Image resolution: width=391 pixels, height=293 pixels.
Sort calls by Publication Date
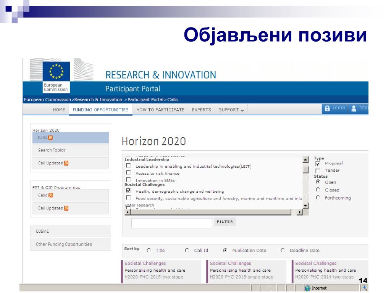click(x=225, y=250)
